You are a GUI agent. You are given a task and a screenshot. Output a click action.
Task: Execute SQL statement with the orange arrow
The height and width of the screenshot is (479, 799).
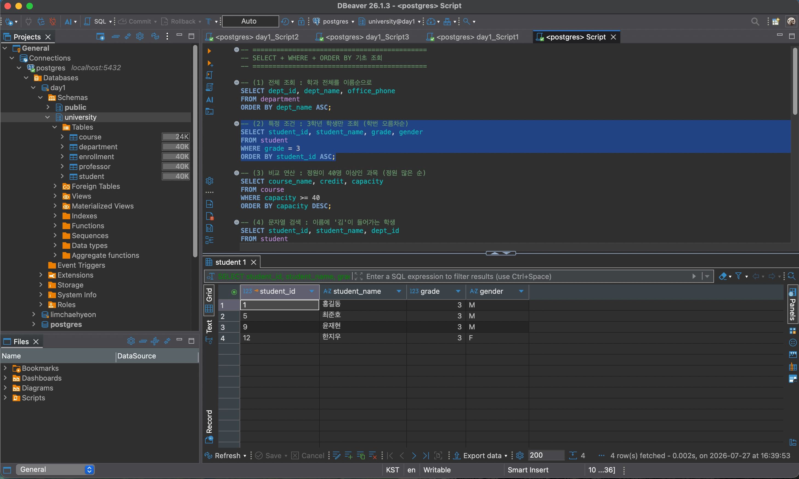pyautogui.click(x=209, y=51)
